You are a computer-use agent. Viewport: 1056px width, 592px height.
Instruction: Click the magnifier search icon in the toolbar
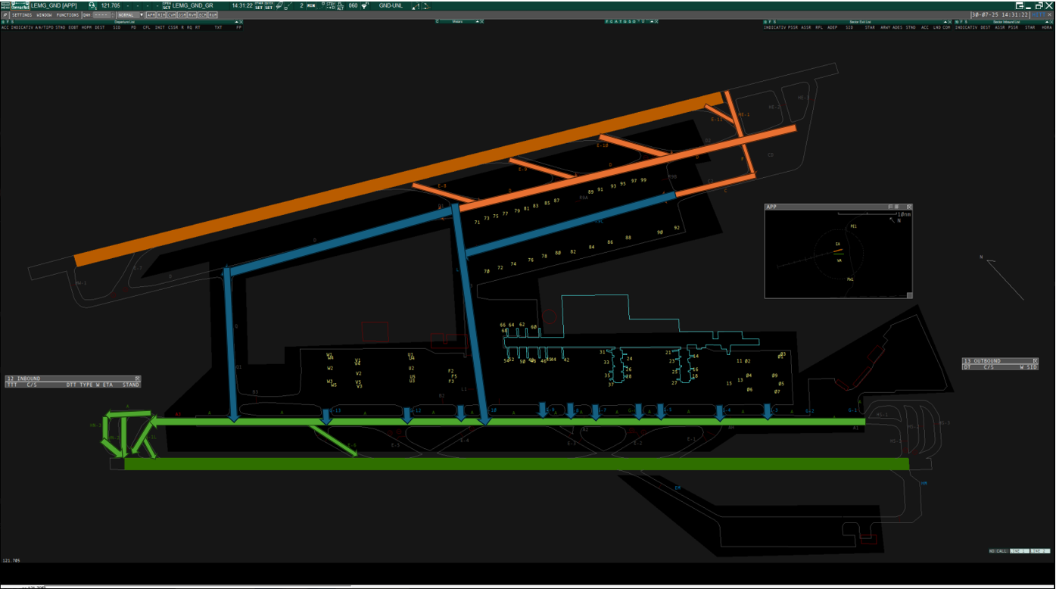pos(5,14)
